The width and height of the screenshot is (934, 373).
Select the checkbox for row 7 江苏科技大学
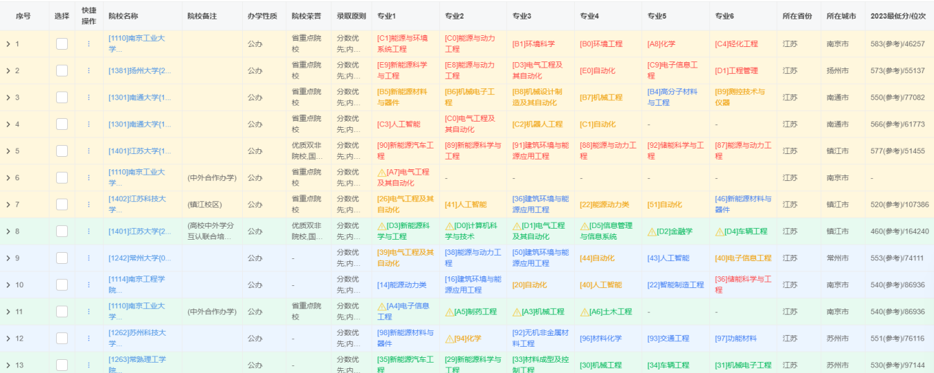click(62, 204)
